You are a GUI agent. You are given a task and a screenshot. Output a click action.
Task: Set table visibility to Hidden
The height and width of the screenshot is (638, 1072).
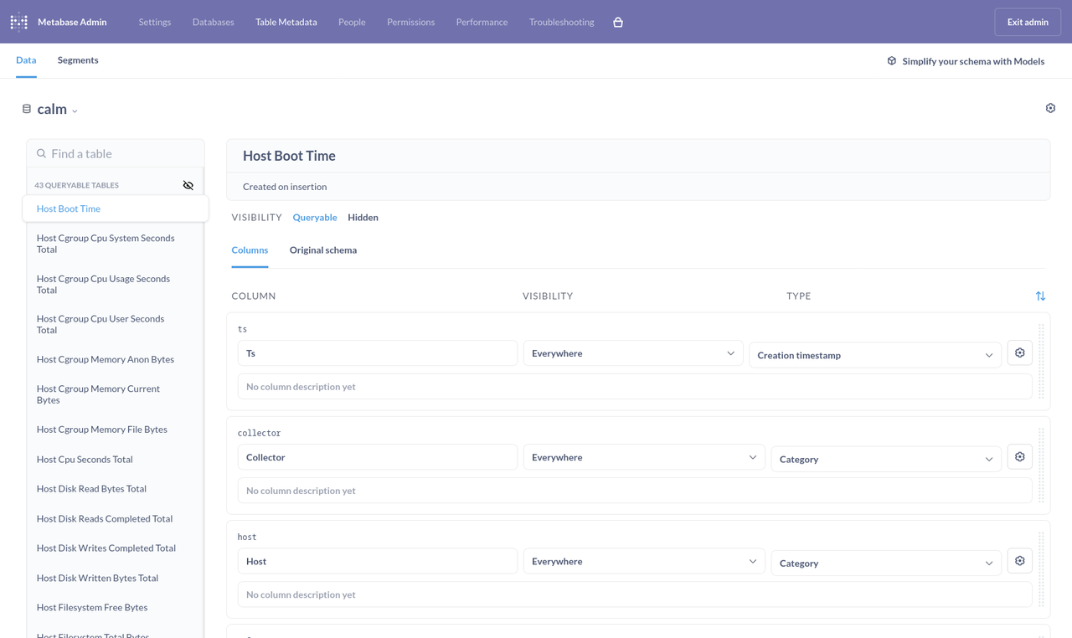point(363,217)
